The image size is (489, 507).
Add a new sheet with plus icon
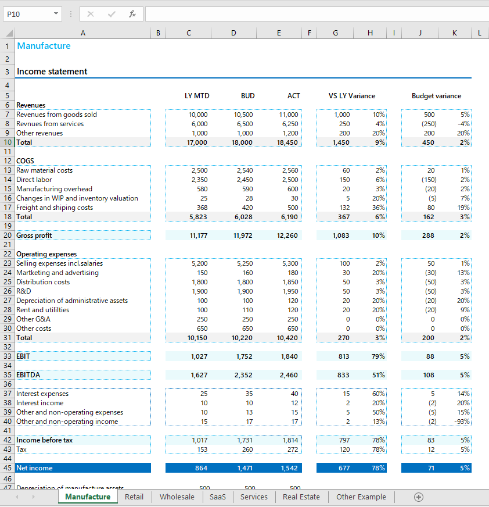tap(418, 497)
